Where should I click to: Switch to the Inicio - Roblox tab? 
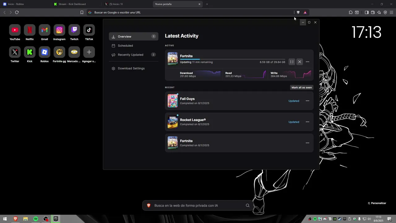25,4
